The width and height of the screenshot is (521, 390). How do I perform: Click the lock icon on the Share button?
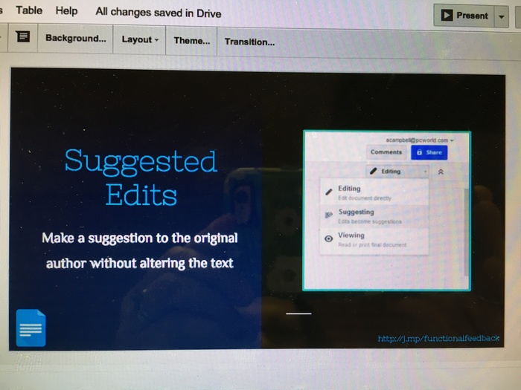(420, 152)
